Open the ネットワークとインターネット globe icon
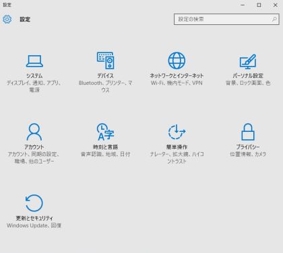Viewport: 283px width, 253px height. pos(177,61)
